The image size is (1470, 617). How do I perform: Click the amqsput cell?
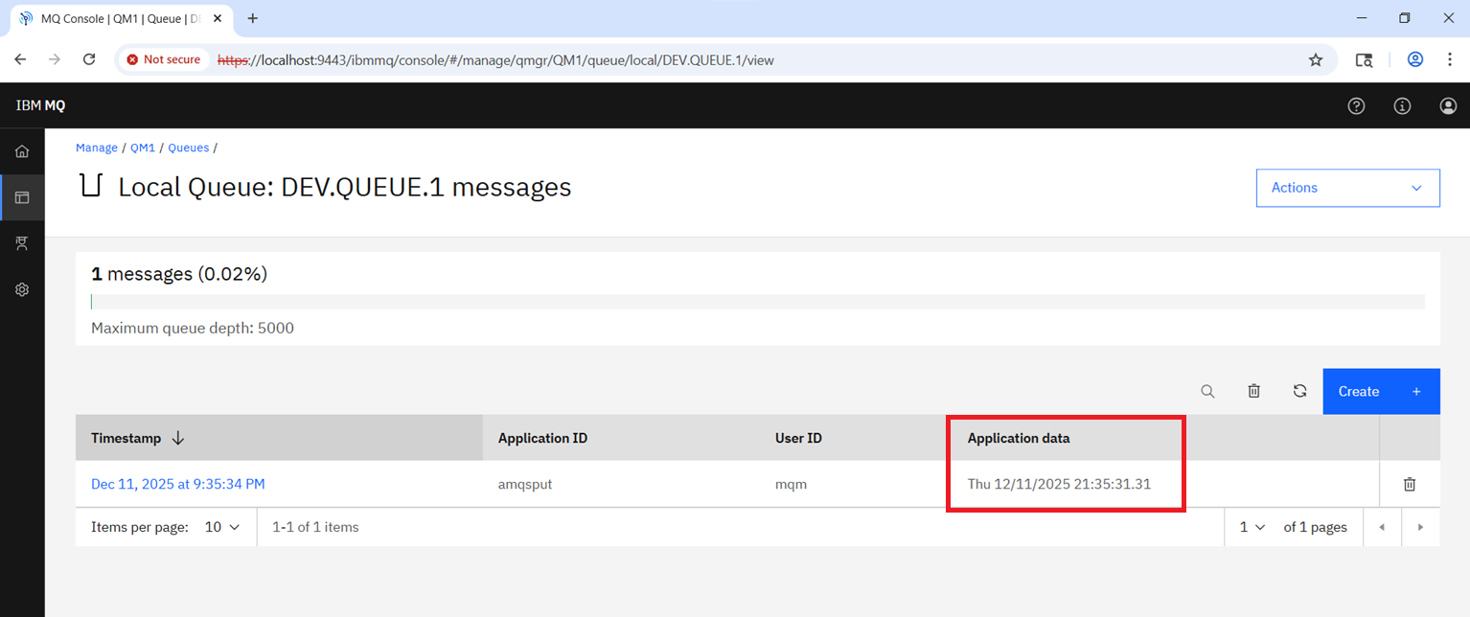525,484
